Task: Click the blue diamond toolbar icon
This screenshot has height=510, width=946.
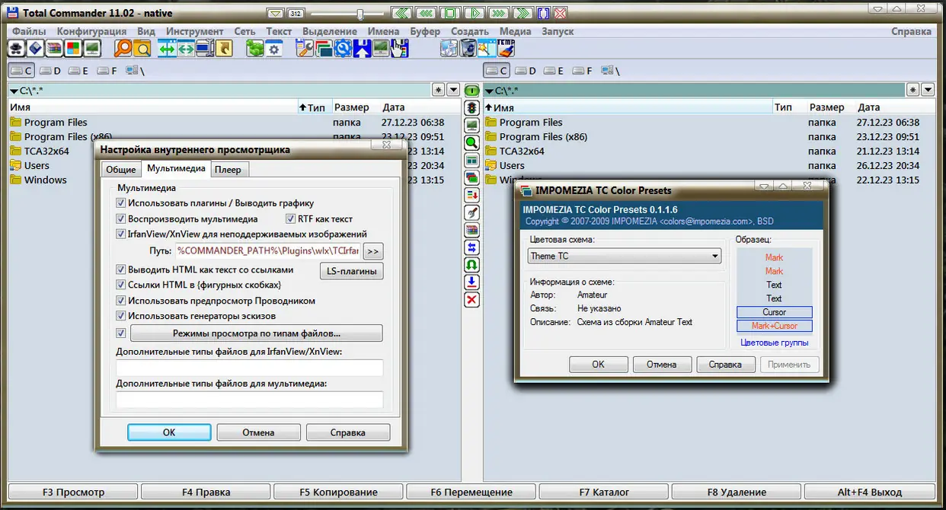Action: point(36,48)
